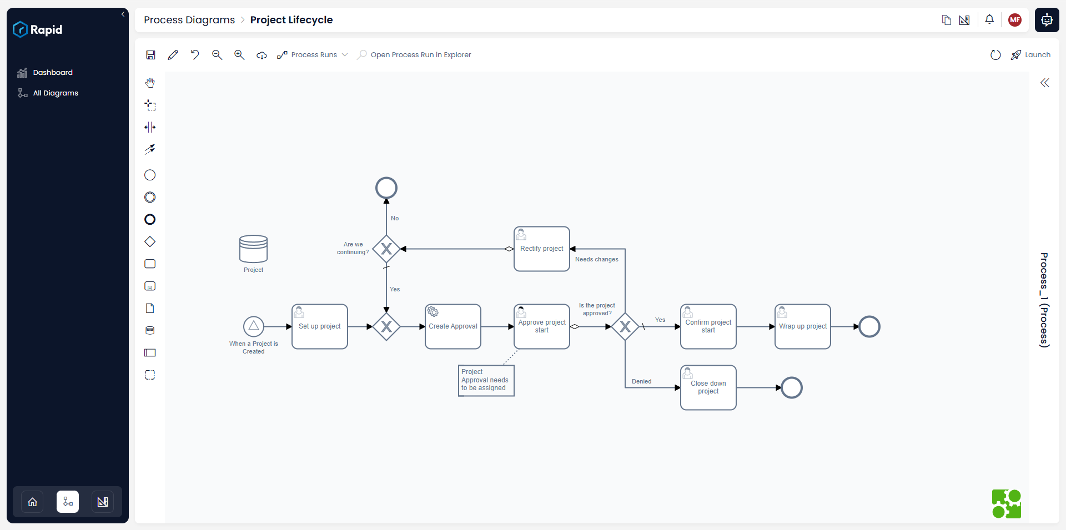Screen dimensions: 1066x530
Task: Select the Confirm project start task
Action: [708, 326]
